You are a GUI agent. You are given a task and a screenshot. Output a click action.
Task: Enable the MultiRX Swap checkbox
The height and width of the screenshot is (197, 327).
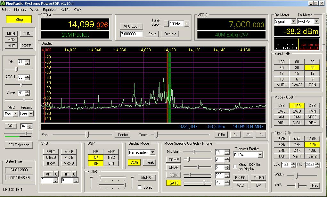[140, 187]
